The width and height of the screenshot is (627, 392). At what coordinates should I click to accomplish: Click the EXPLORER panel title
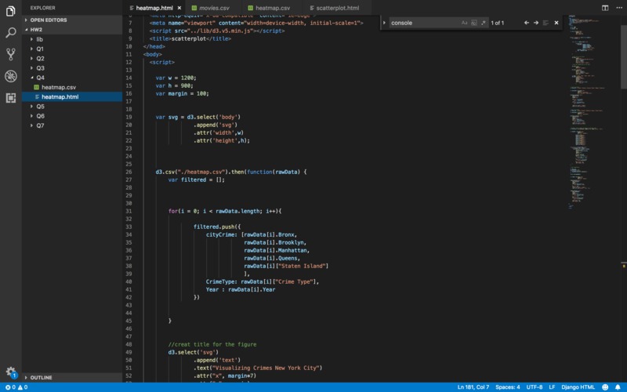click(43, 8)
